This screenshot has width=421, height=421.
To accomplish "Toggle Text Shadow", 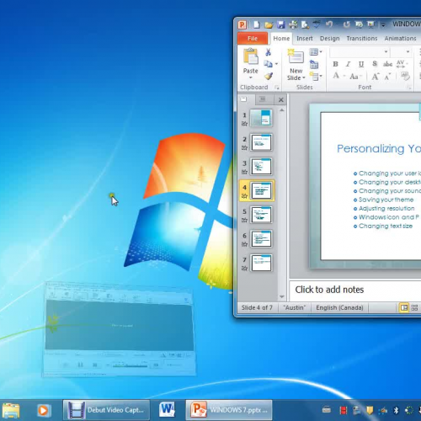I will click(375, 64).
